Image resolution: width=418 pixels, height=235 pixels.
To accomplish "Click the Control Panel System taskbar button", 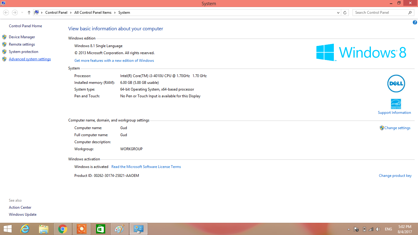I will pos(139,229).
